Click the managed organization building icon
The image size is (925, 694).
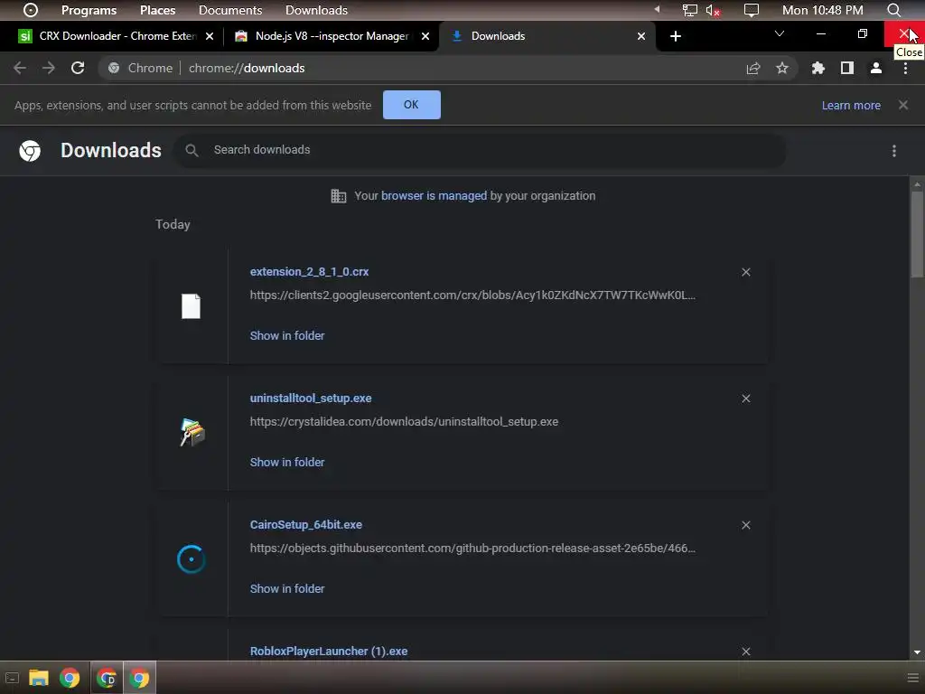pos(339,196)
